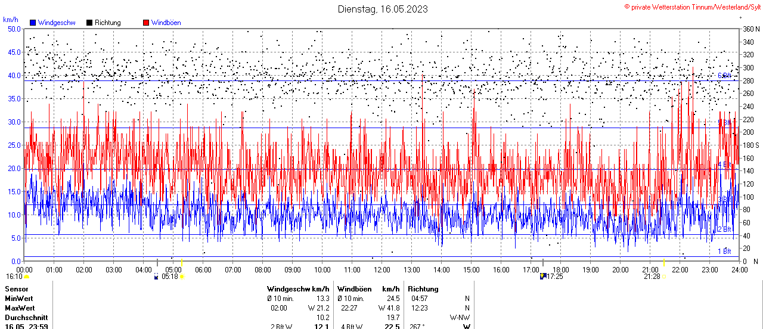Click the average wind speed value 10.2

[322, 318]
